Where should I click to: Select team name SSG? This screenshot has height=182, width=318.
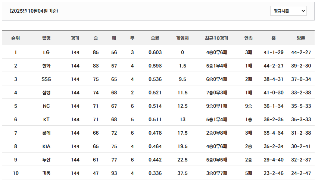click(46, 79)
